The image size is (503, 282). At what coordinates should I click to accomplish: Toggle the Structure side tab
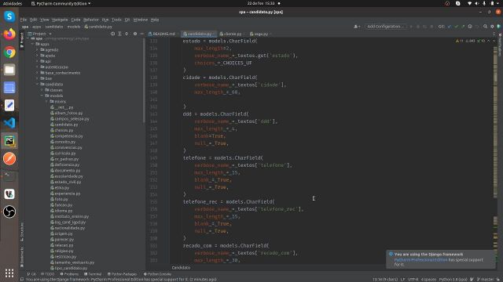tap(22, 232)
